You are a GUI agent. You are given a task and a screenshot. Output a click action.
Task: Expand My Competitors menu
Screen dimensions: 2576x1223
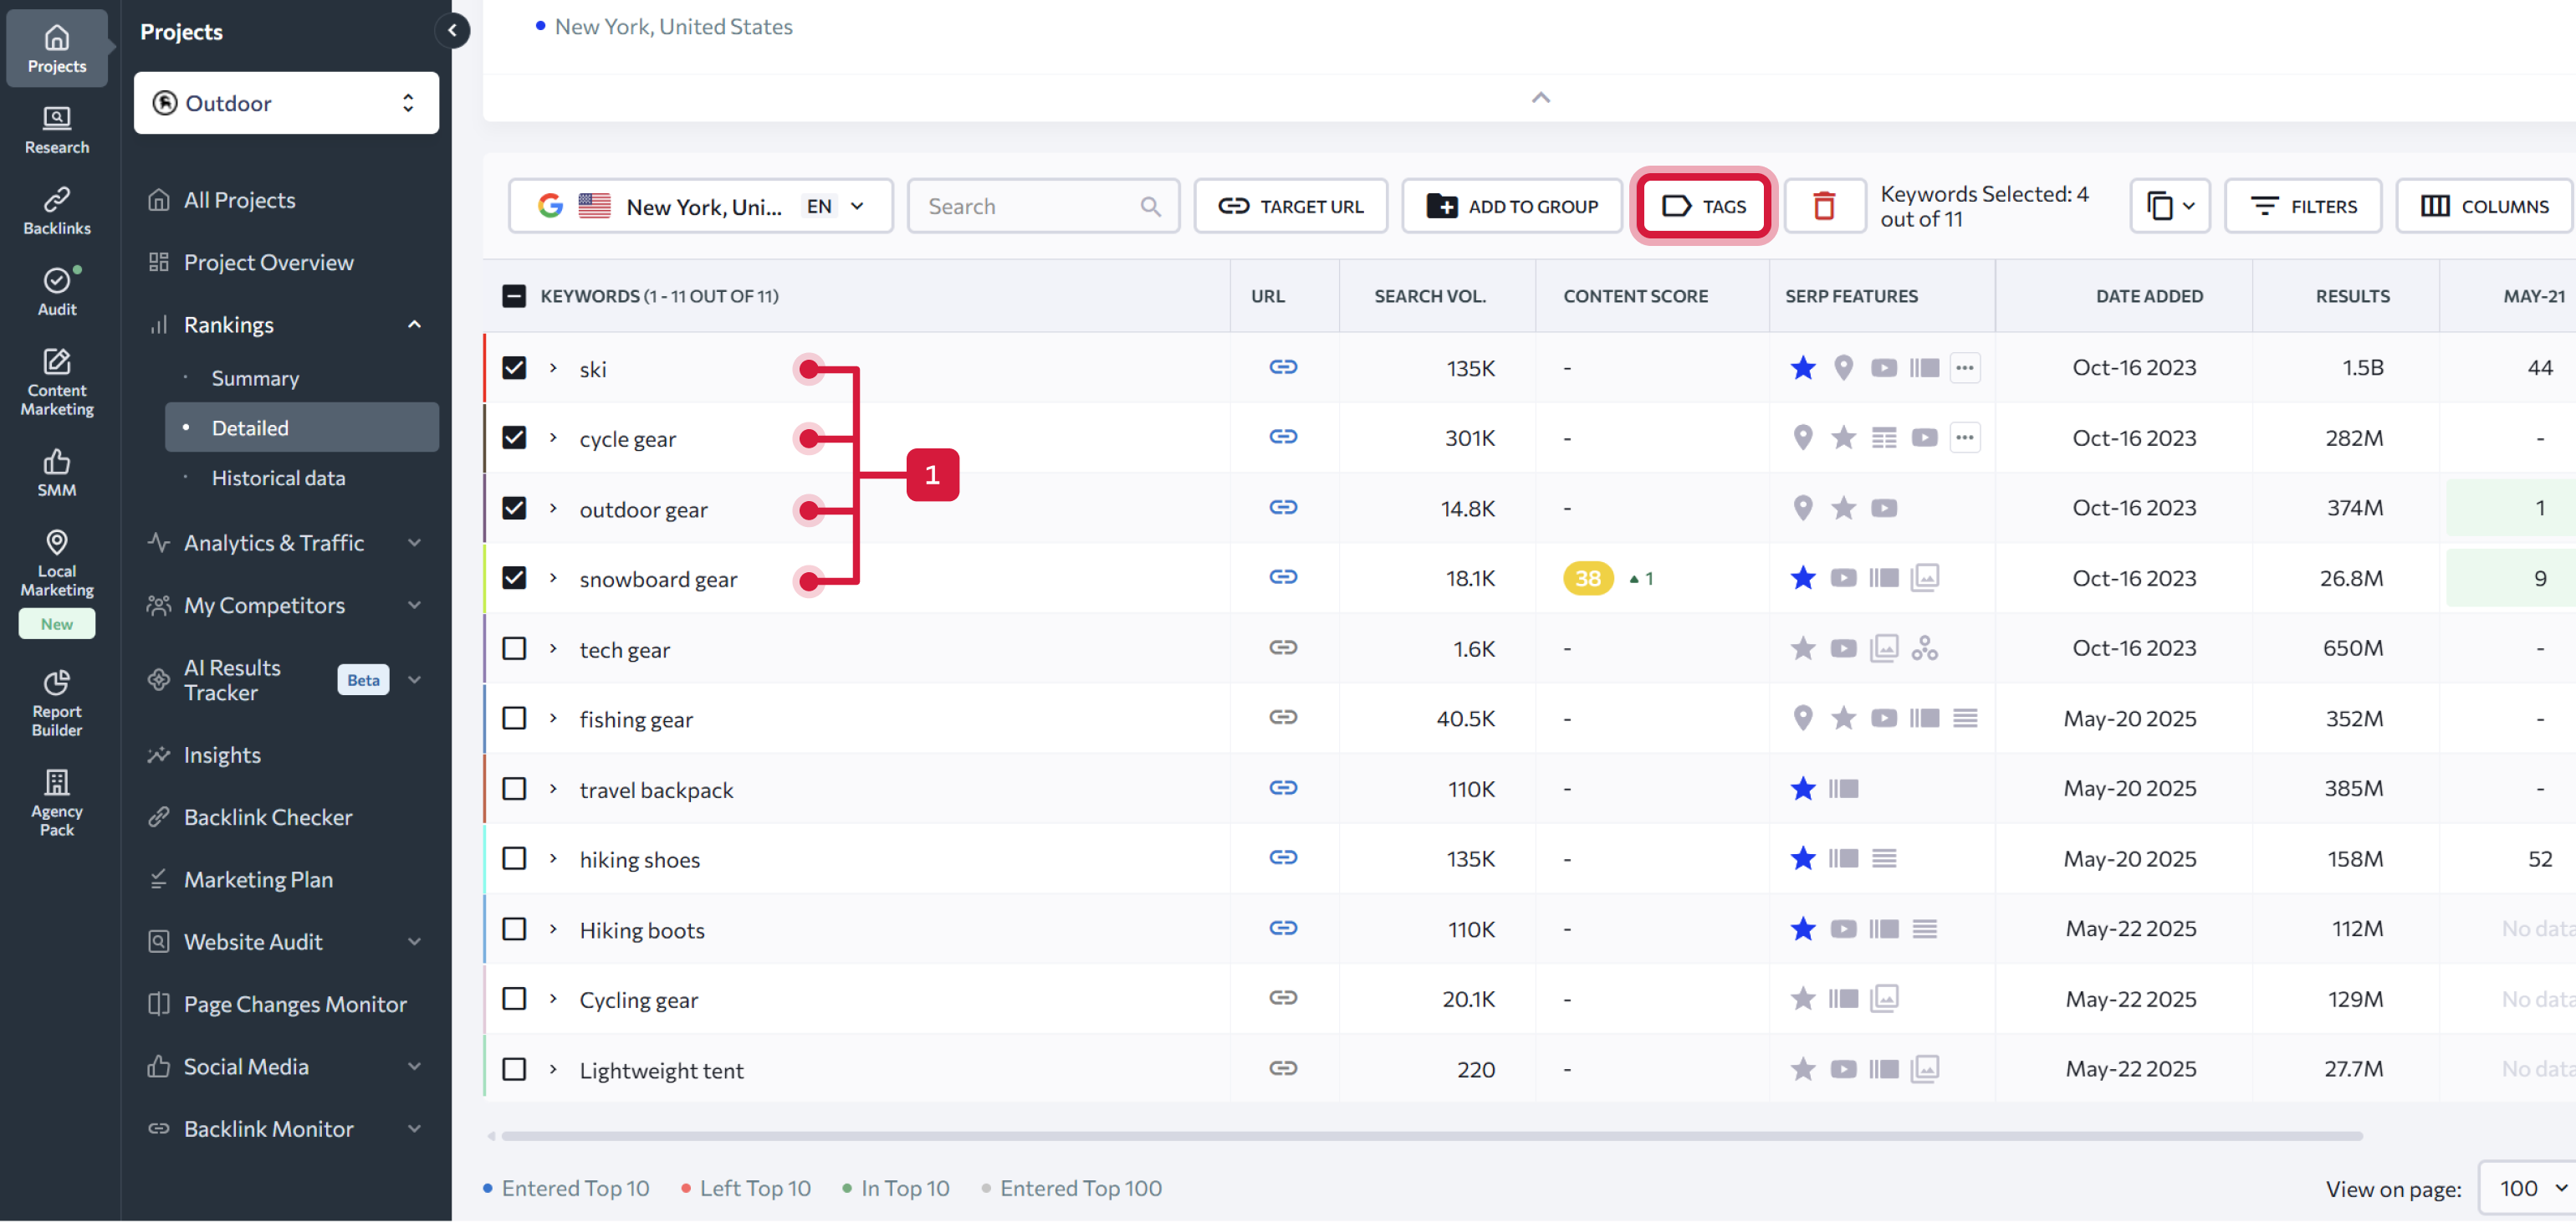(x=414, y=606)
